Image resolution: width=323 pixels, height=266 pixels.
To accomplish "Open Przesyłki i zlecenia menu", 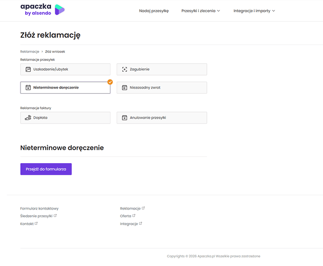I will 198,11.
